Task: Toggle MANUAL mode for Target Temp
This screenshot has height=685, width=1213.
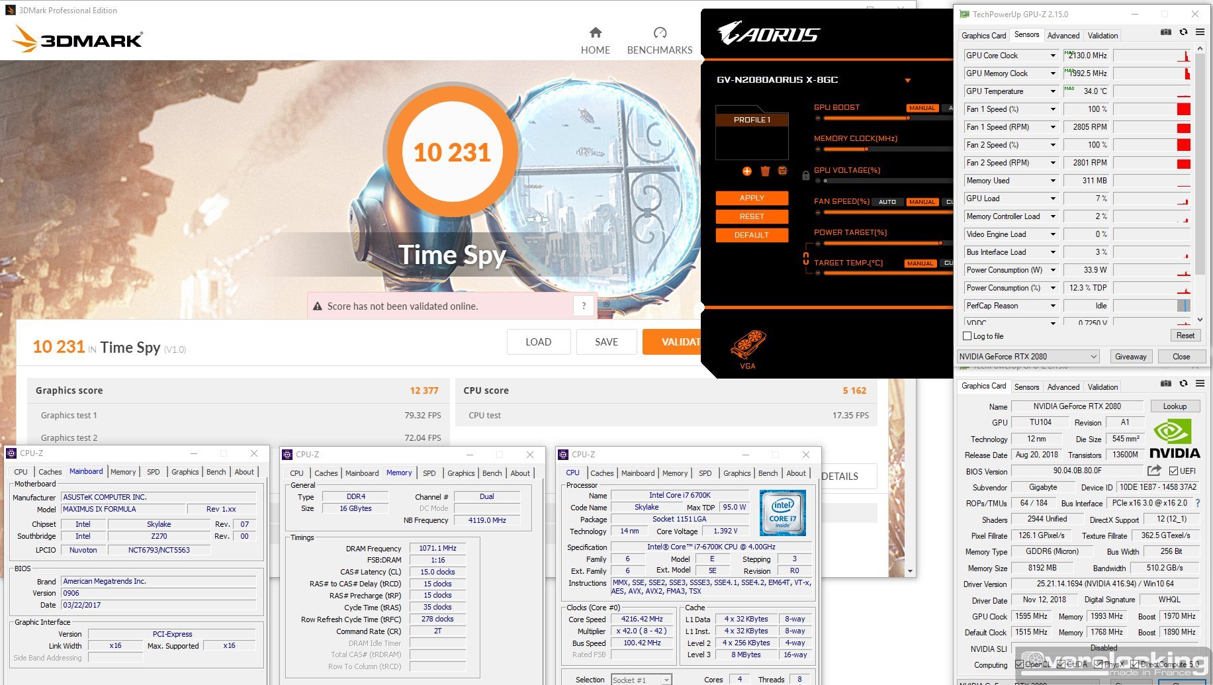Action: (921, 263)
